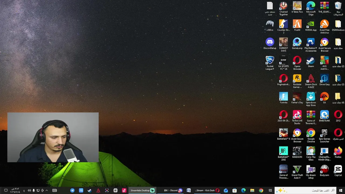The image size is (345, 194).
Task: Launch the Steam desktop shortcut
Action: 311,62
